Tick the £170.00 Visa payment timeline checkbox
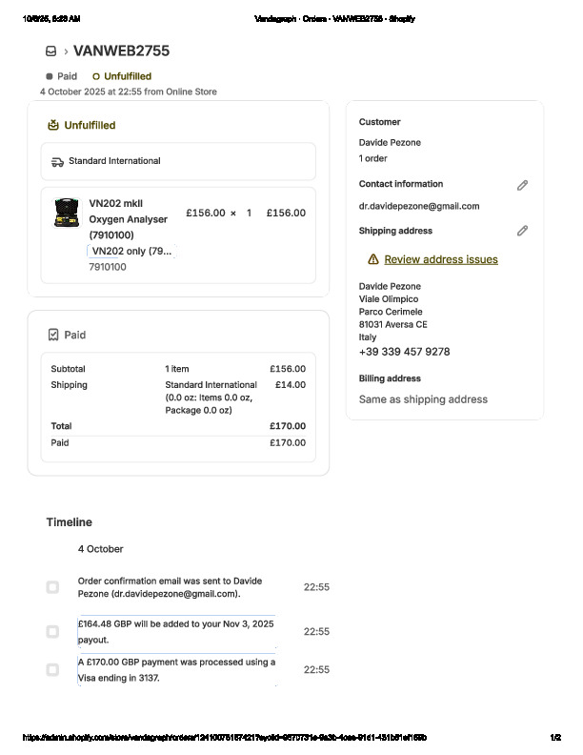The image size is (583, 755). (52, 669)
